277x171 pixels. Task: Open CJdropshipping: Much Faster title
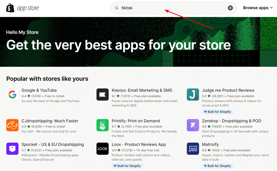pyautogui.click(x=50, y=121)
